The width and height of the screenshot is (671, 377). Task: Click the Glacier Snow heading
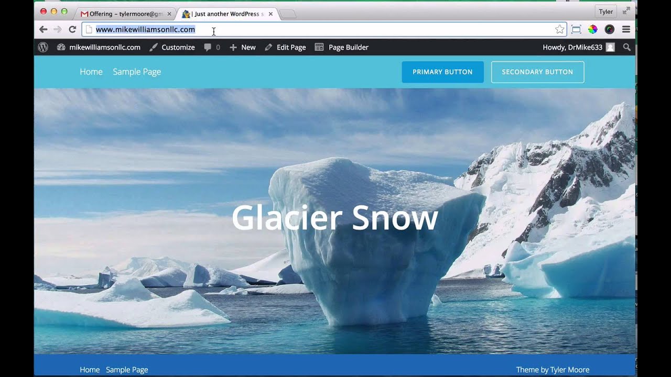tap(334, 217)
